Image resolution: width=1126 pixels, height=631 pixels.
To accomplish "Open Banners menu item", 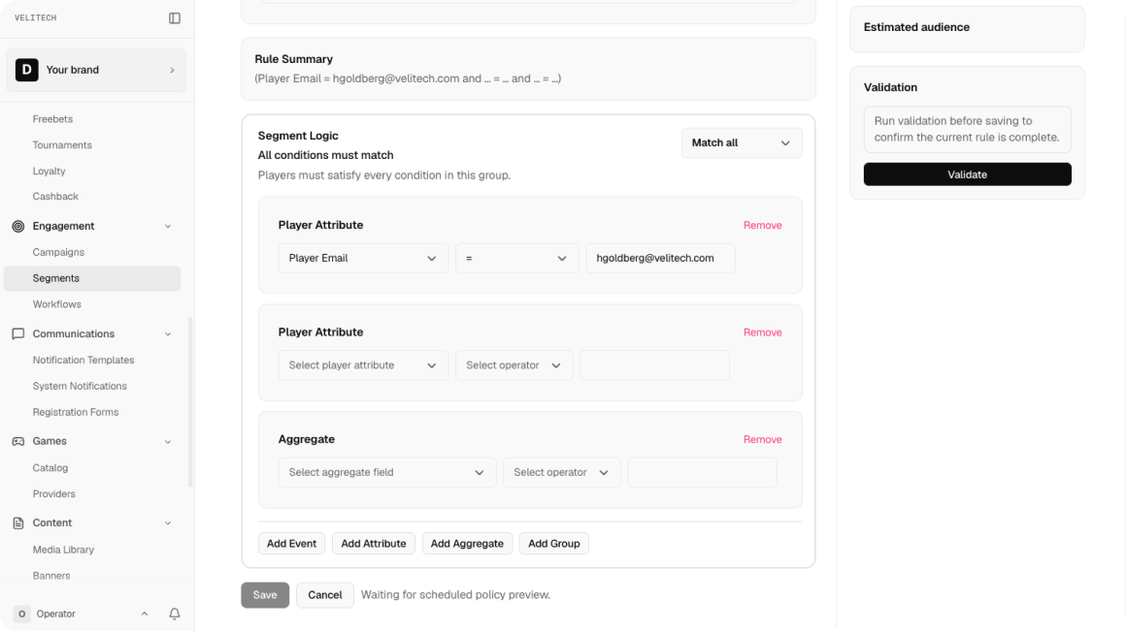I will 51,576.
